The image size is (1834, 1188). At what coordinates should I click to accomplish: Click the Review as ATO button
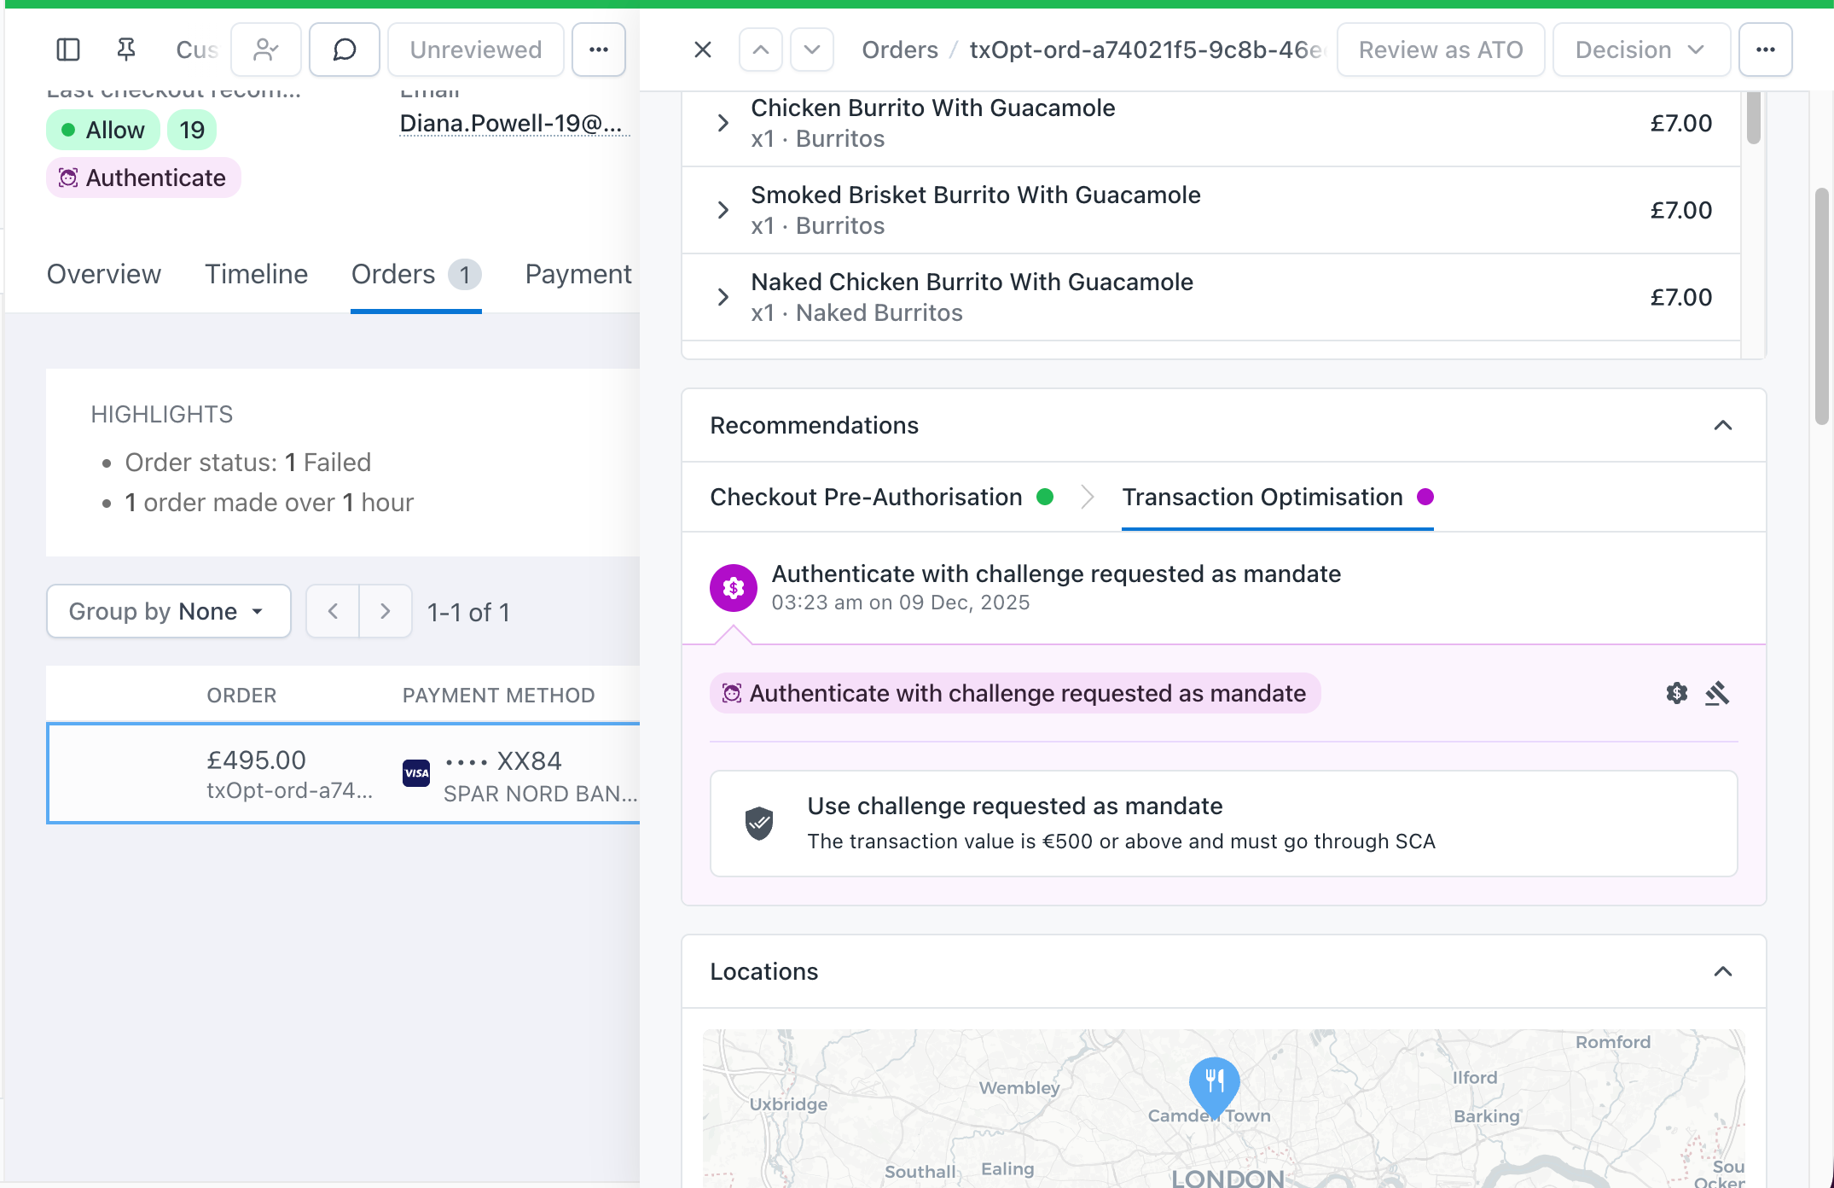tap(1440, 49)
